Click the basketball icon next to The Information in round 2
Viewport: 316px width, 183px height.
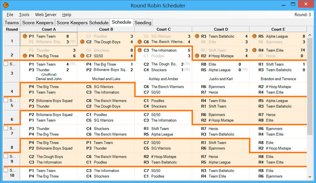pyautogui.click(x=140, y=51)
